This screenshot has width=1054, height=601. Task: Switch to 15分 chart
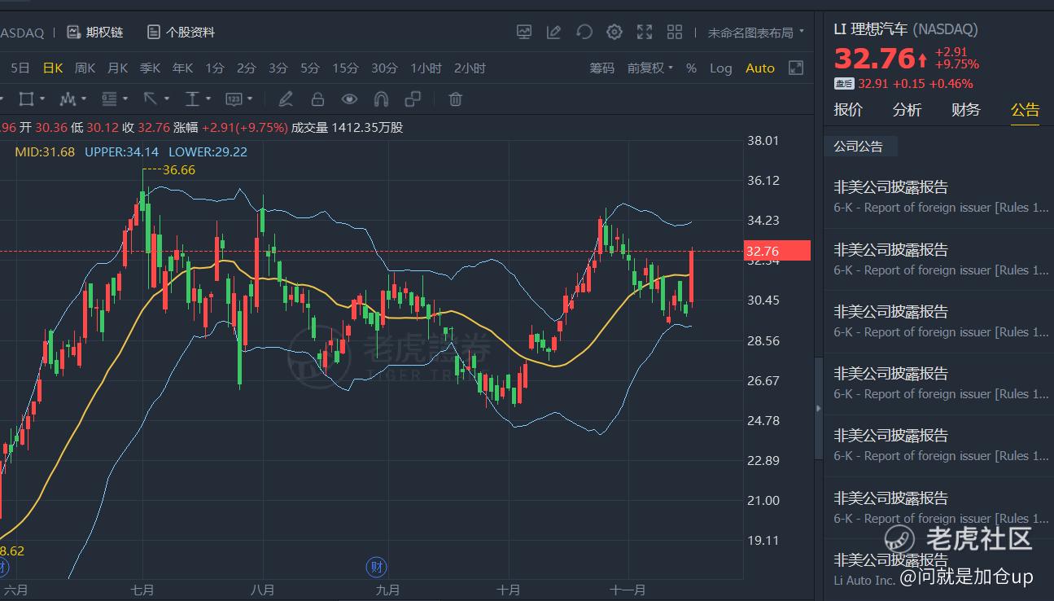(x=345, y=68)
